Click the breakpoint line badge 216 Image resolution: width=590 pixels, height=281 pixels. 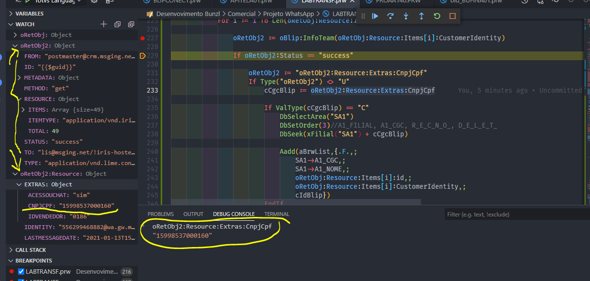127,271
